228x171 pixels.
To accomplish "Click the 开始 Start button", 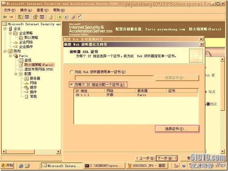I will click(7, 166).
